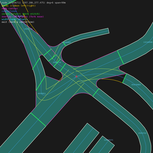
Task: Pick the 'corner helpers (kerb stitch)' legend entry
Action: [x=21, y=14]
